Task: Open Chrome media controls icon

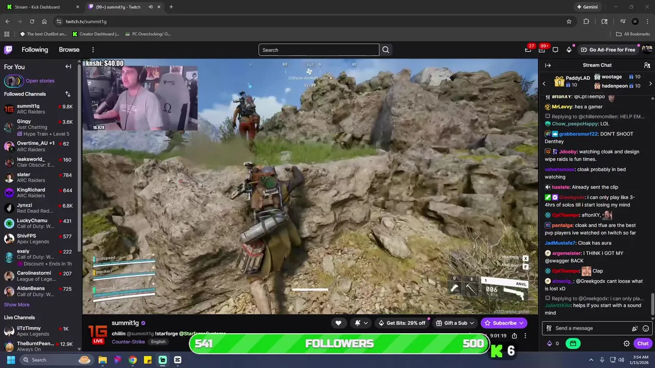Action: click(623, 21)
